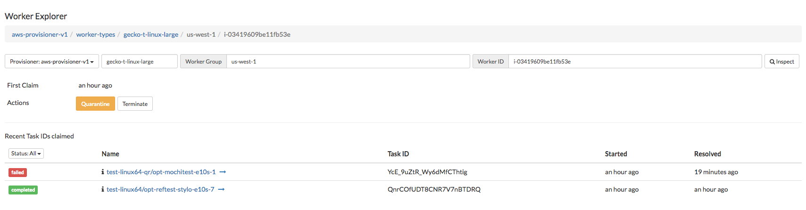The width and height of the screenshot is (806, 210).
Task: Edit the Worker Group us-west-1 field
Action: pyautogui.click(x=348, y=62)
